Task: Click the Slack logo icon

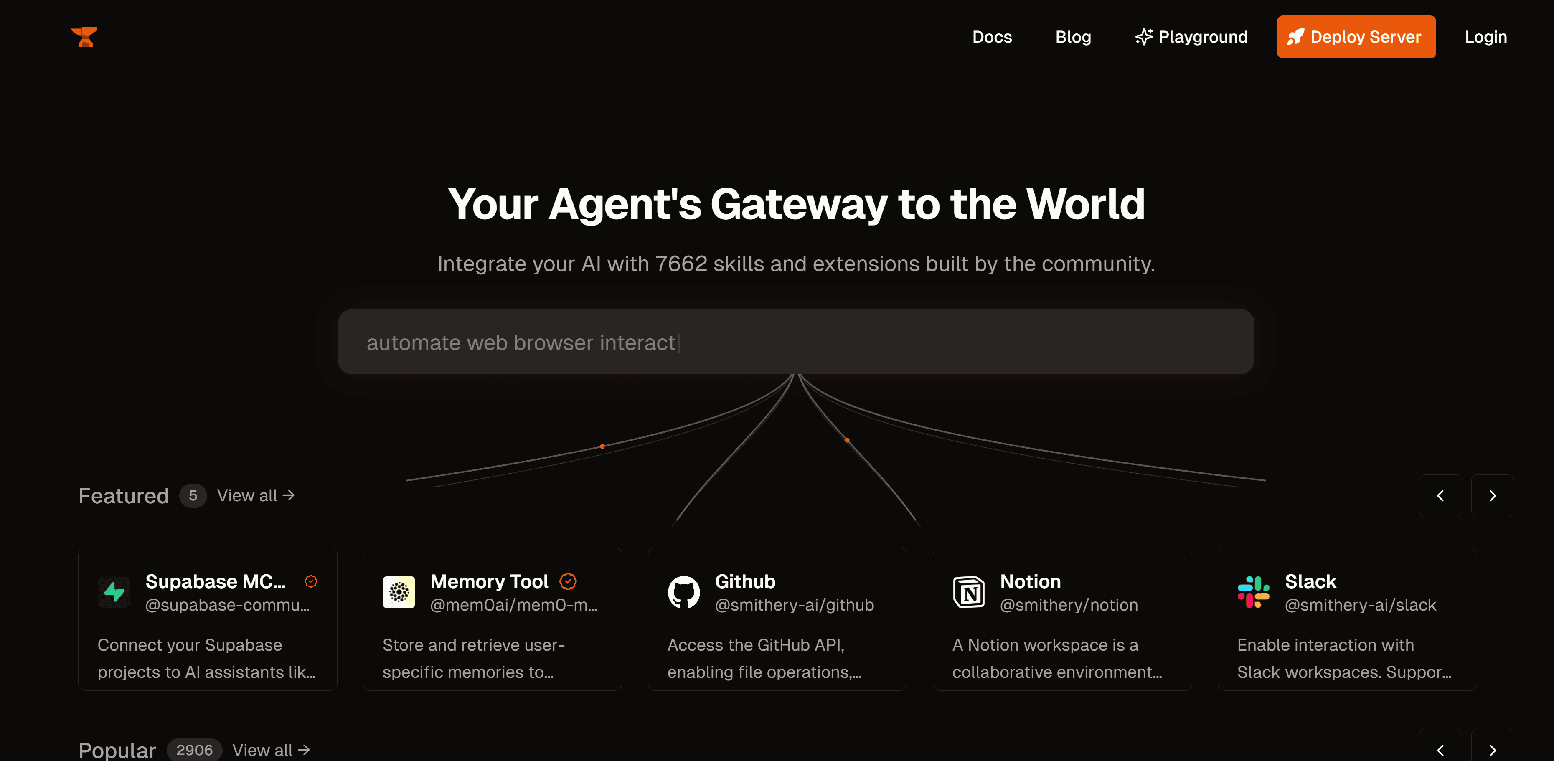Action: 1253,592
